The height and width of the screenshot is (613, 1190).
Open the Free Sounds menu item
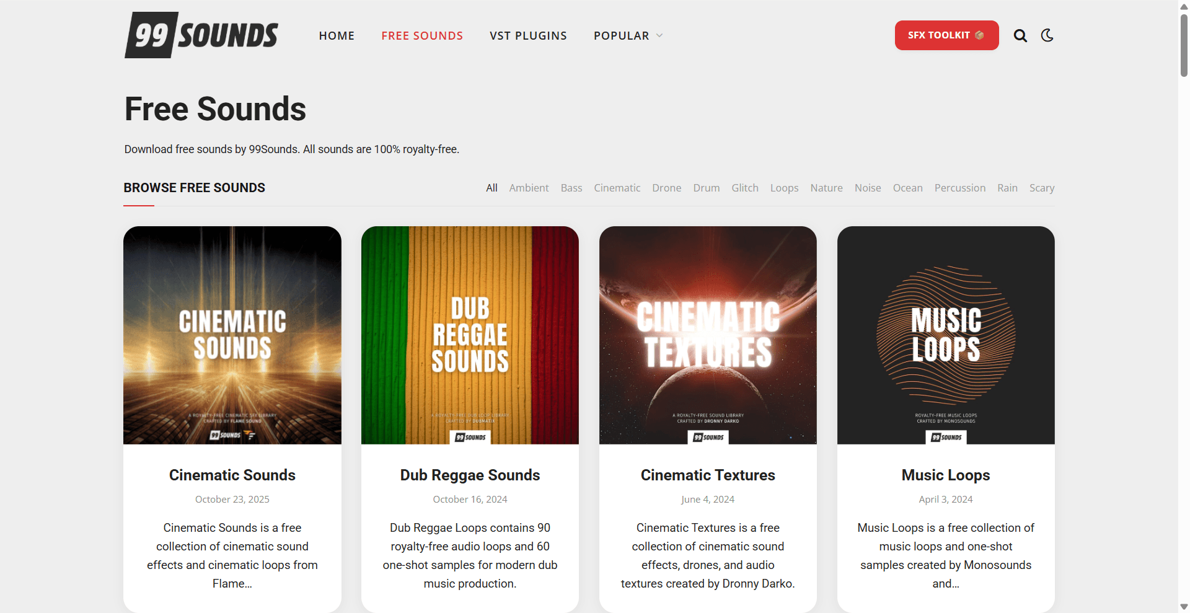click(x=422, y=36)
